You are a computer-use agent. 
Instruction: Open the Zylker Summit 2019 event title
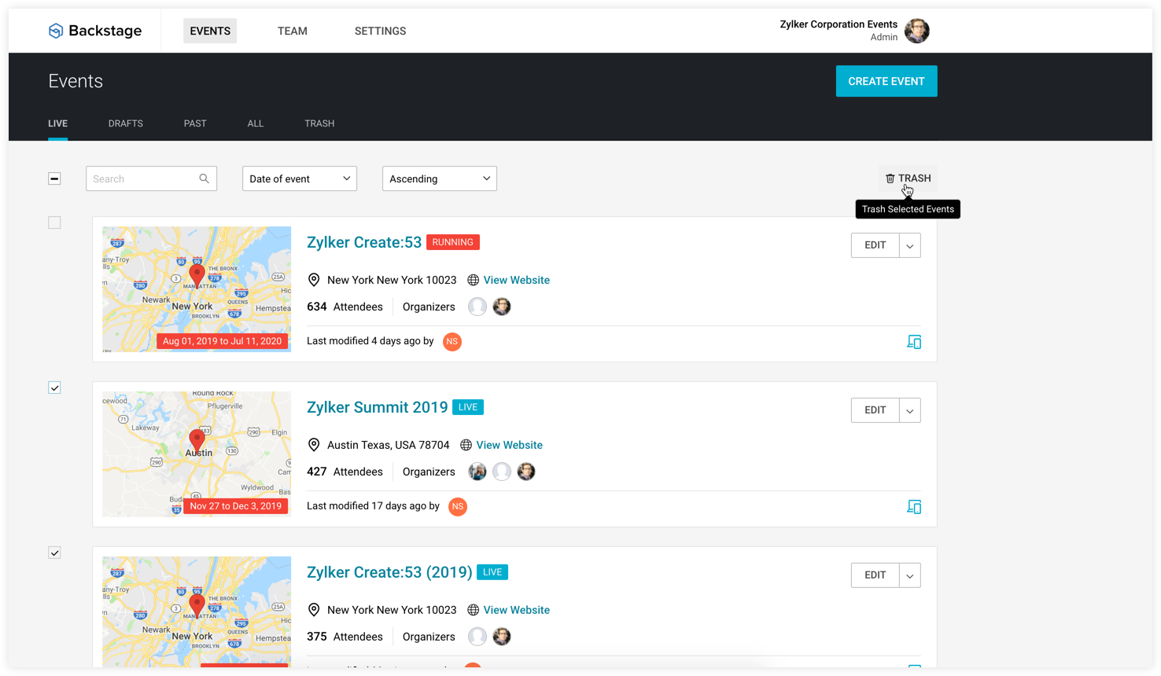[x=378, y=407]
